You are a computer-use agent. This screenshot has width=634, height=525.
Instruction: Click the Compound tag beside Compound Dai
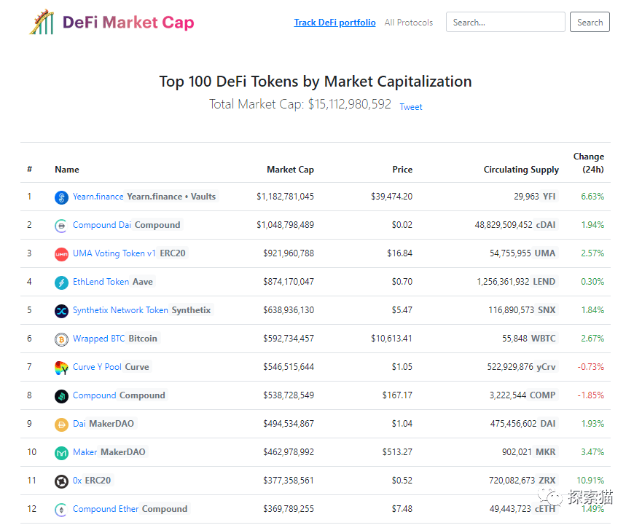(157, 225)
